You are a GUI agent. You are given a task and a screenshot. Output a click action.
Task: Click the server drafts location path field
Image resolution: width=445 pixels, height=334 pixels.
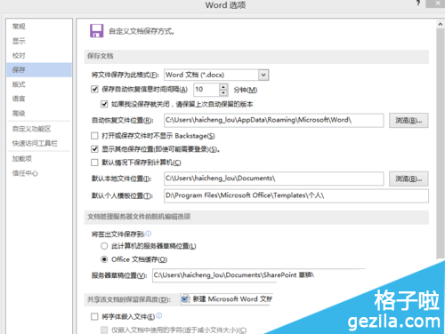tap(259, 275)
